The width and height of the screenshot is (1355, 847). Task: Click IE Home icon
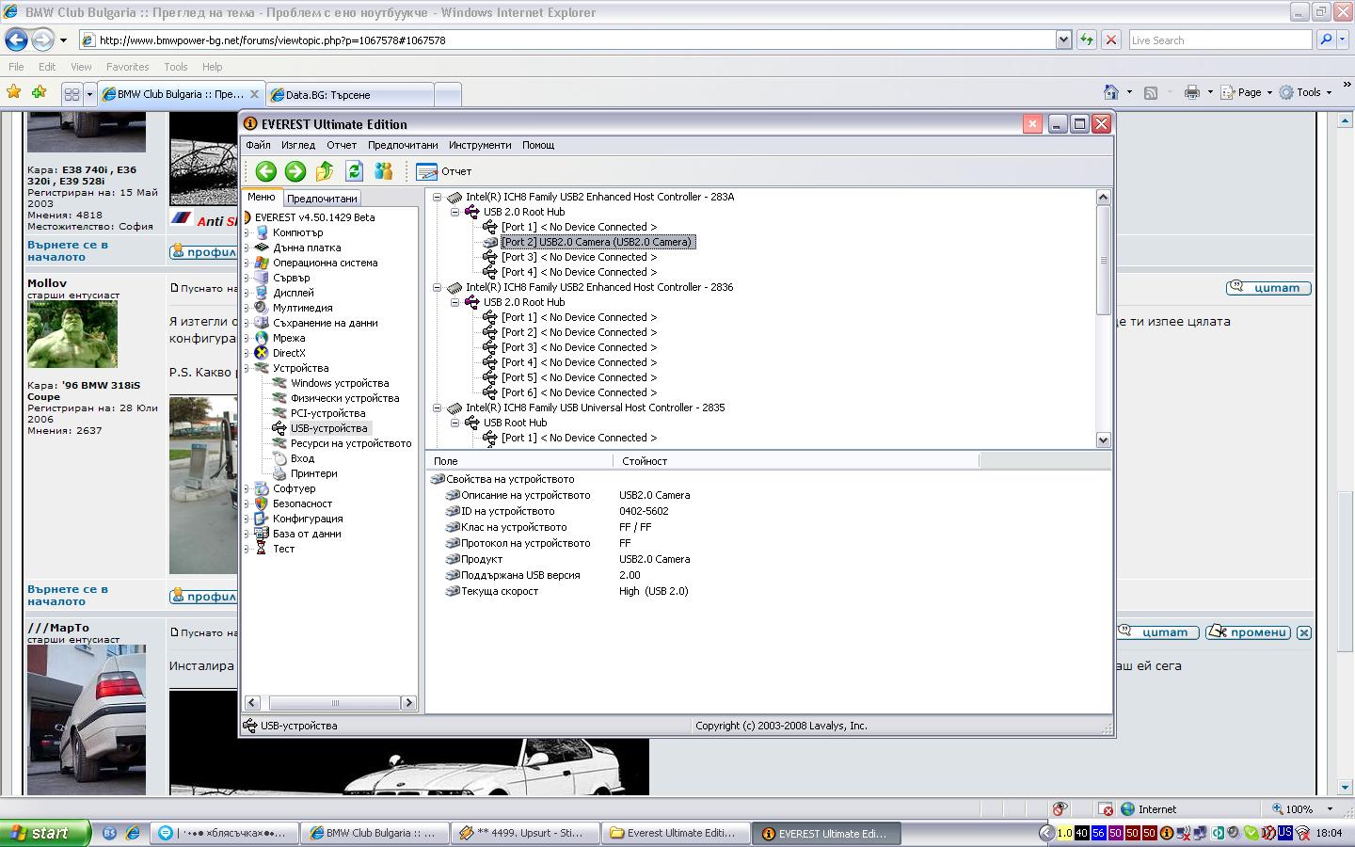(x=1111, y=92)
